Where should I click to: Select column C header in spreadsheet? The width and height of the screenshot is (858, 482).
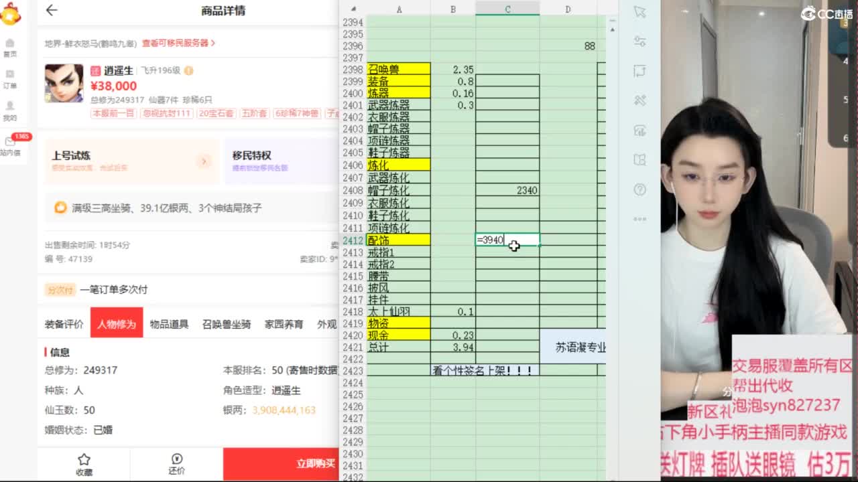point(507,9)
